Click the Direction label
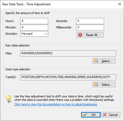The image size is (124, 121). tap(11, 34)
